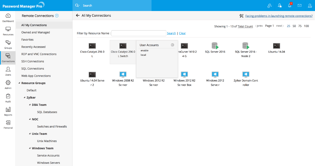The height and width of the screenshot is (166, 315).
Task: Open the Groups section
Action: [8, 45]
